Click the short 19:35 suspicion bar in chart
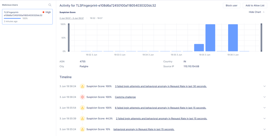Screen dimensions: 270x136 tap(199, 47)
